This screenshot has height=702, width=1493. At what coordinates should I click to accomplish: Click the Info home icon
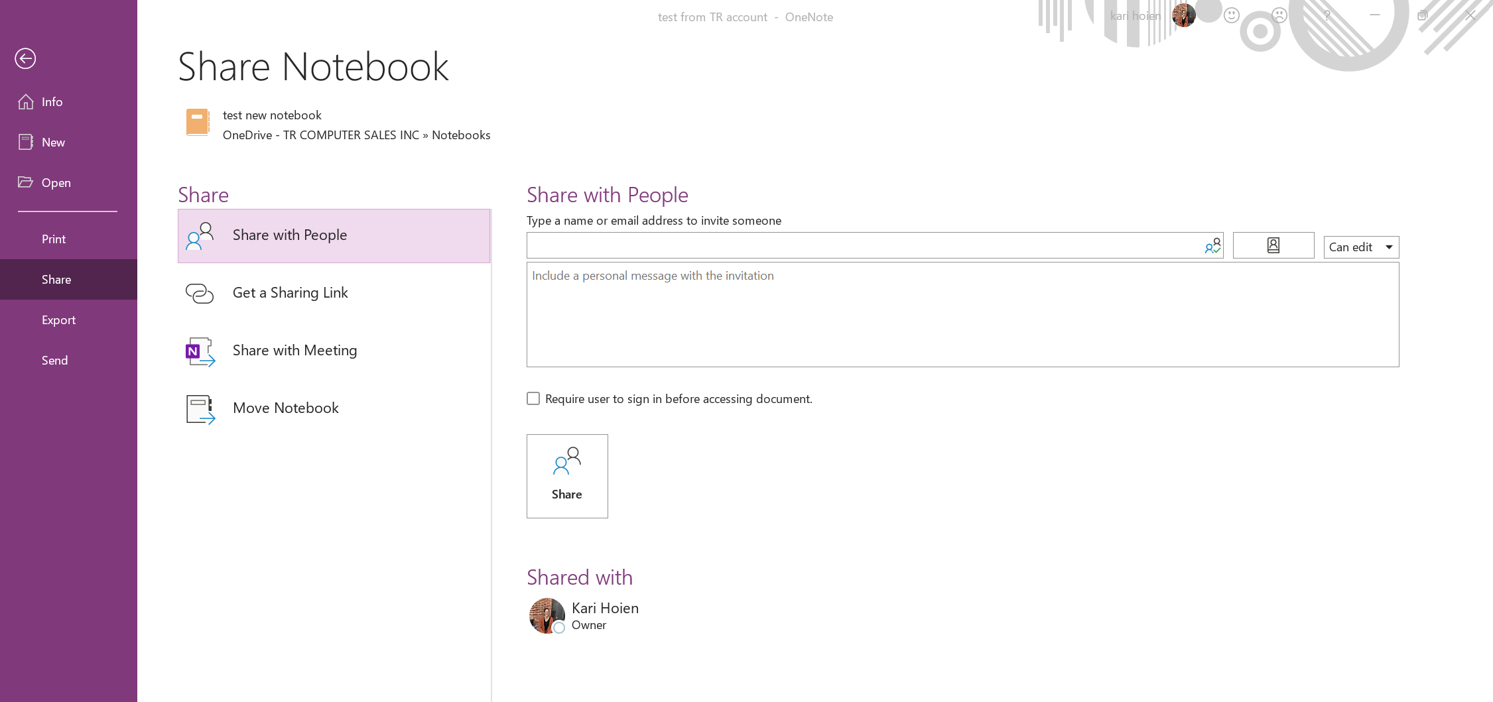(26, 101)
